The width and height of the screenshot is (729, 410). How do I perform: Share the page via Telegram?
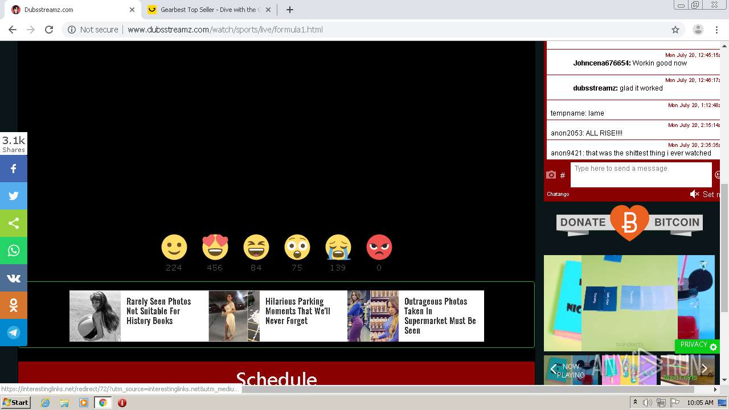[14, 333]
